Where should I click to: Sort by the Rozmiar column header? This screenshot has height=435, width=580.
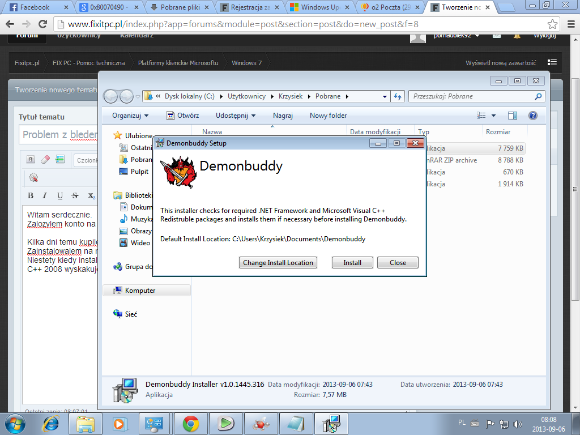(x=498, y=131)
